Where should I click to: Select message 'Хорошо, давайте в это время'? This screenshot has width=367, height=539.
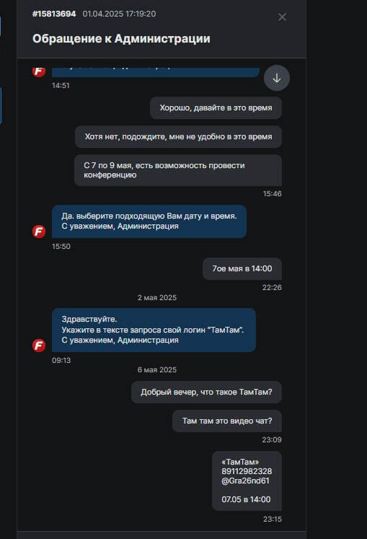coord(216,108)
